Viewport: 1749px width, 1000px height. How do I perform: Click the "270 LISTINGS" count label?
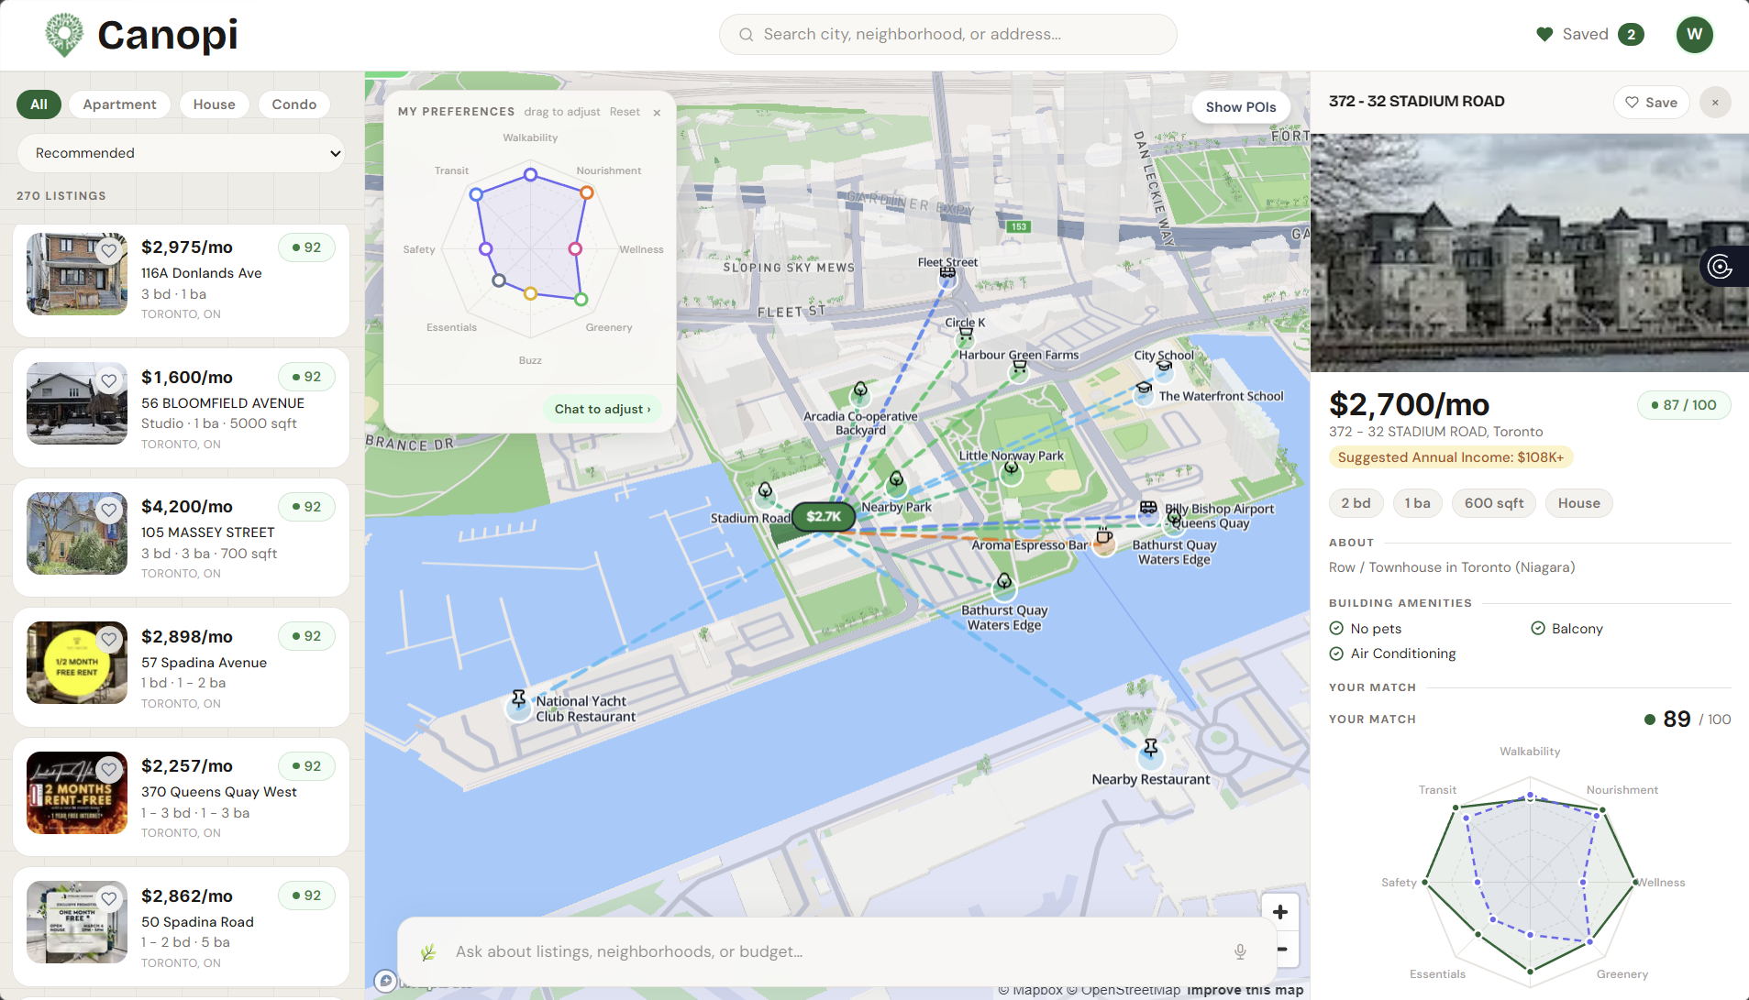[x=61, y=196]
